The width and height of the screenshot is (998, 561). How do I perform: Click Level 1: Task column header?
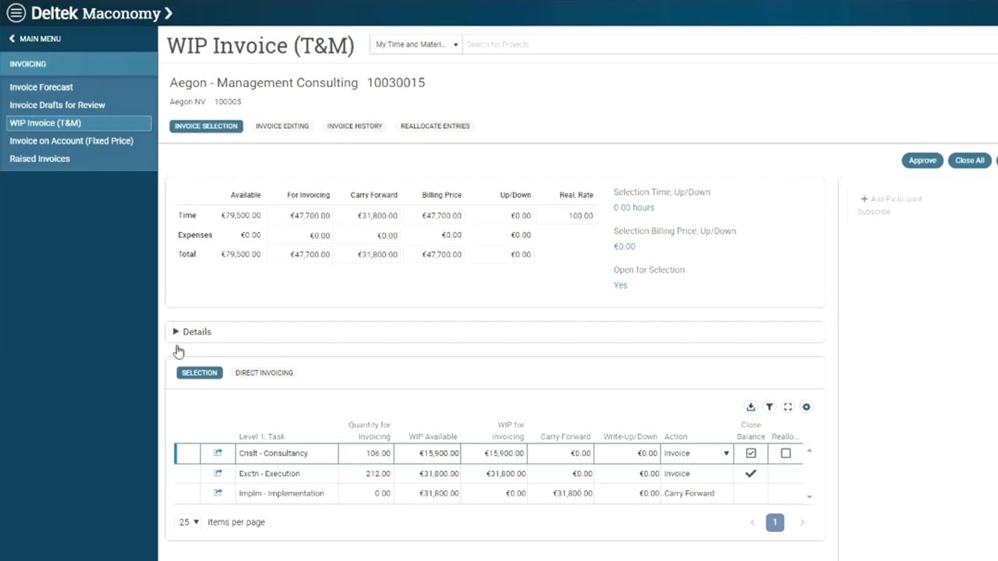click(262, 437)
